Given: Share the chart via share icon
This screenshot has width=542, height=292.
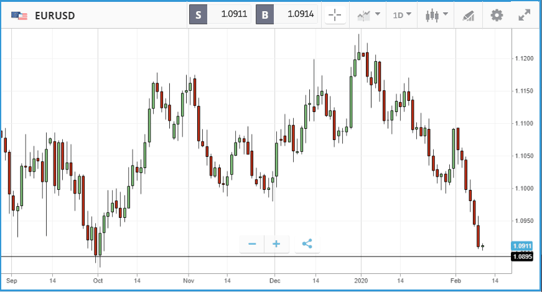Looking at the screenshot, I should tap(307, 244).
